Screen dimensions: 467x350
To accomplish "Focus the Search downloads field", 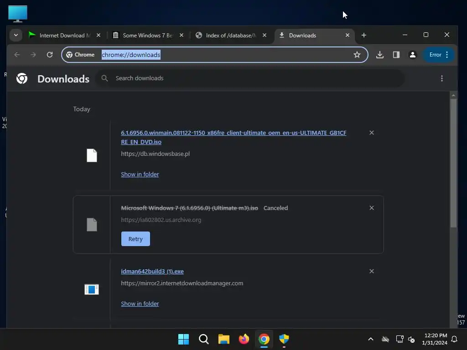I will pos(250,78).
